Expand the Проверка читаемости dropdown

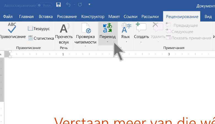(x=86, y=46)
